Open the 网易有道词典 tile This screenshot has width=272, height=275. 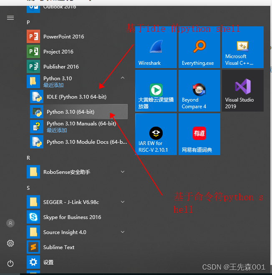click(x=199, y=134)
